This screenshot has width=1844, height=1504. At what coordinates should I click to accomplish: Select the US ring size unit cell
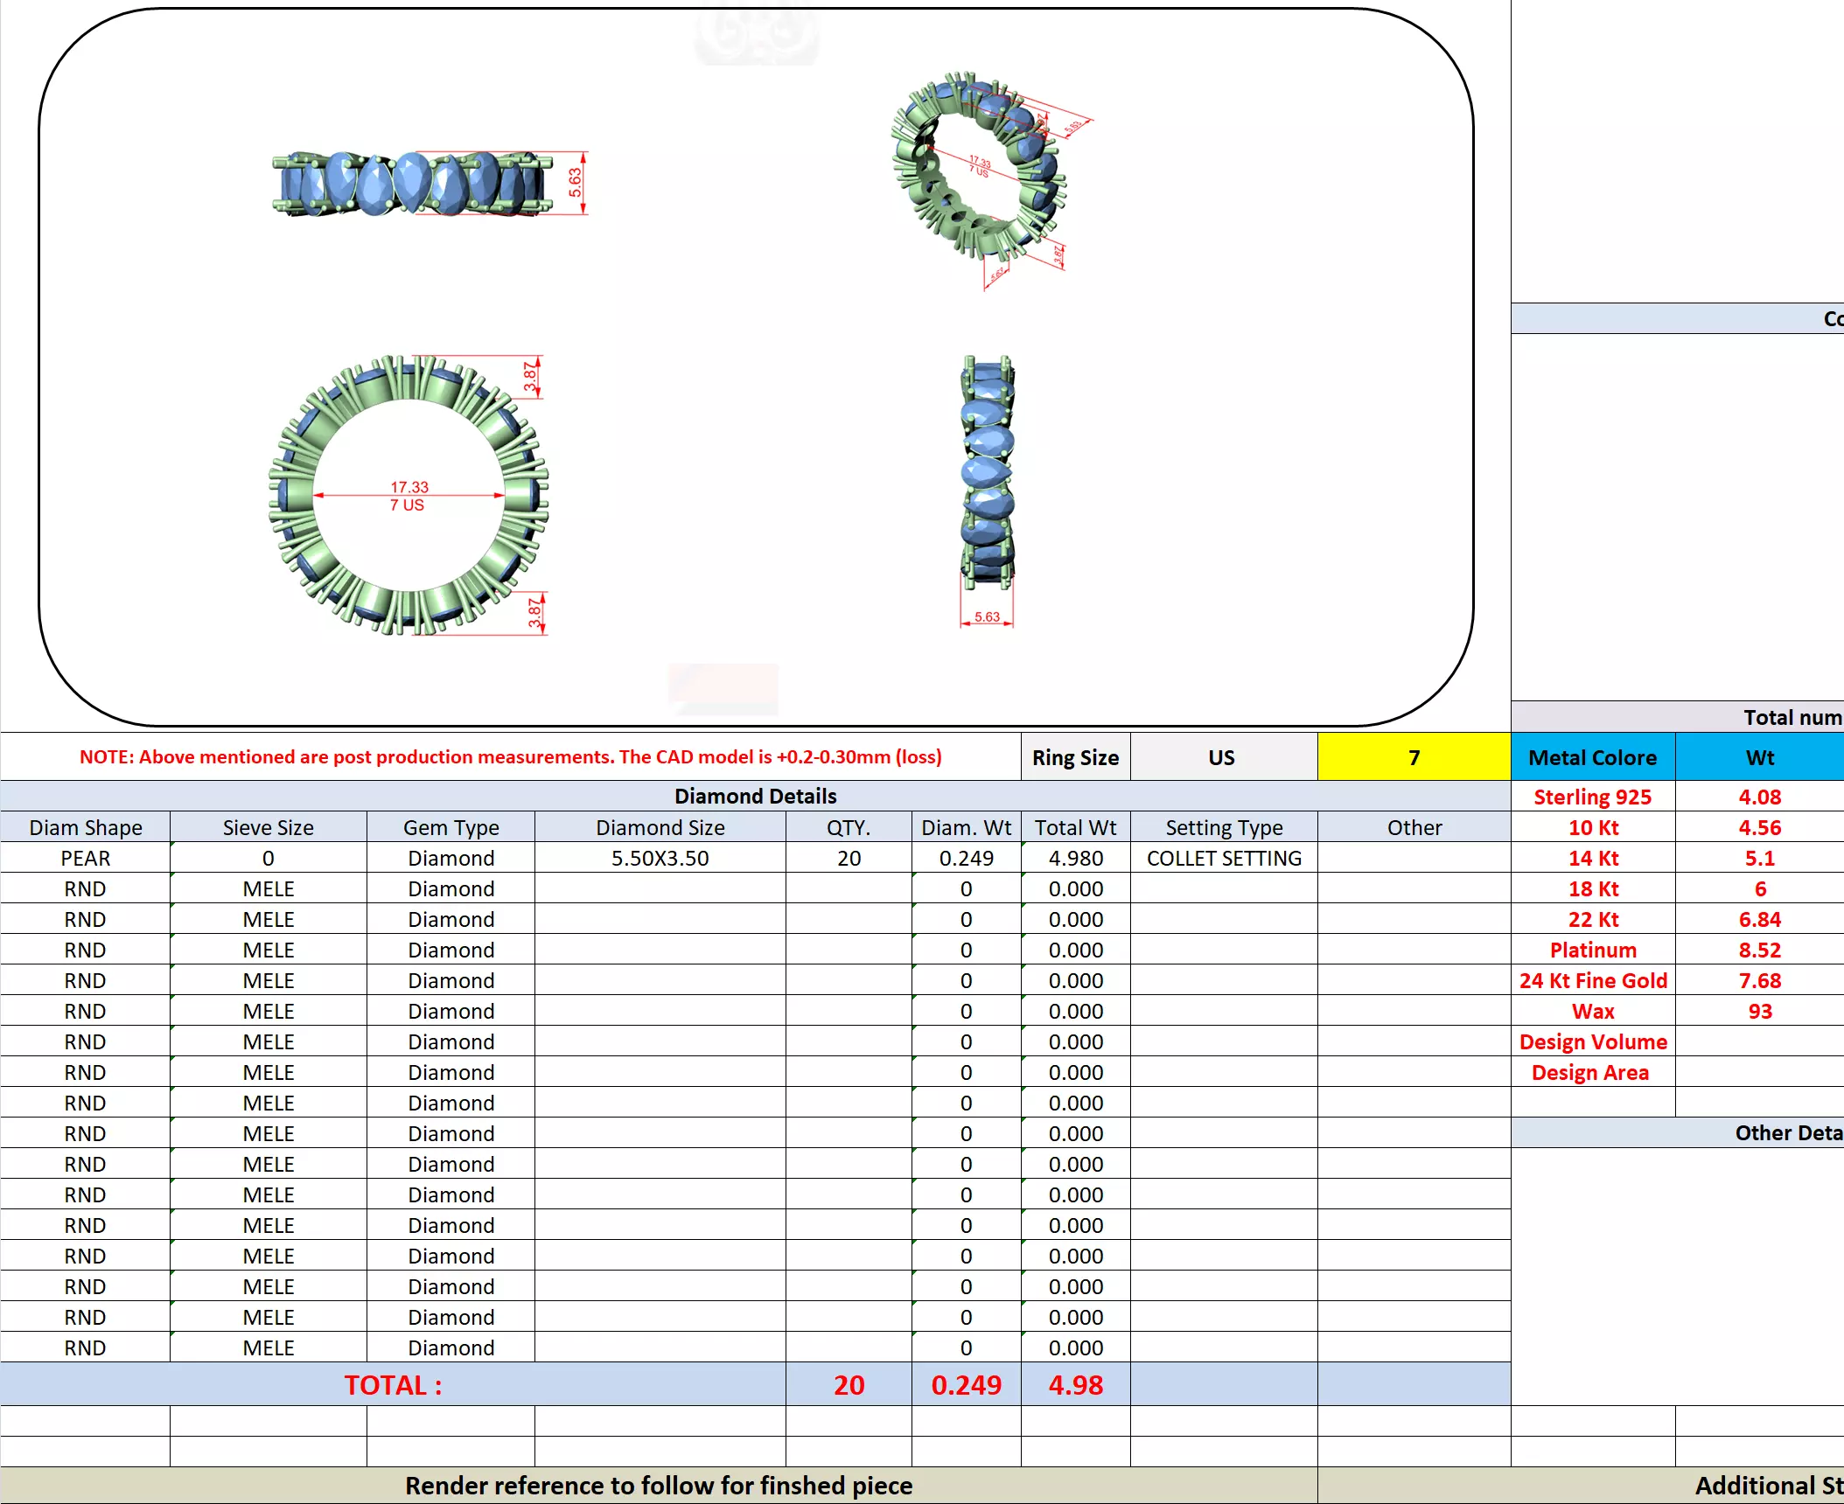1222,757
